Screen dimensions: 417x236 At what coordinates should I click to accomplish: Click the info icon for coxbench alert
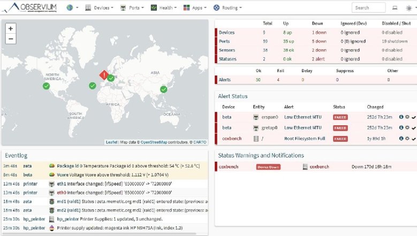pos(401,139)
